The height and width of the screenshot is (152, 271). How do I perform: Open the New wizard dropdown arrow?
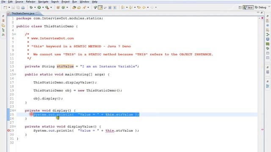click(x=9, y=8)
